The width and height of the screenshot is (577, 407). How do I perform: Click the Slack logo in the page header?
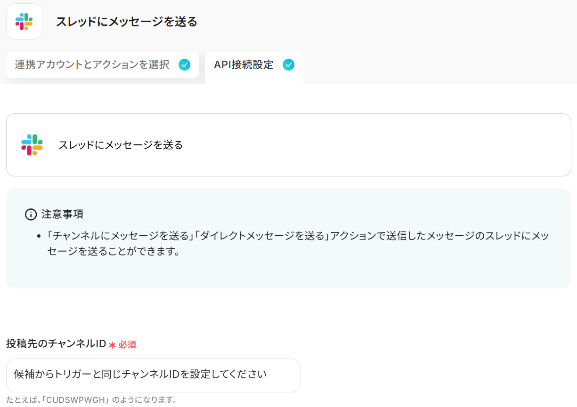24,22
